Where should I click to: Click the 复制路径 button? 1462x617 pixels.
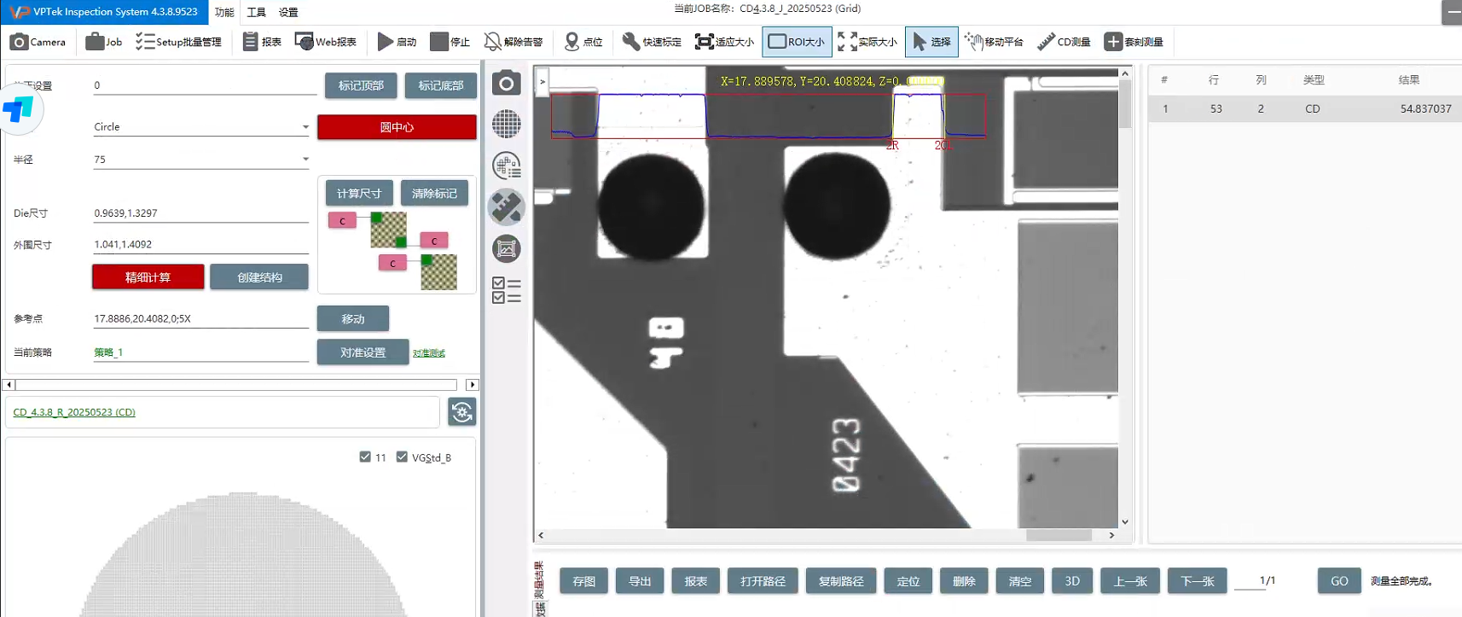(841, 581)
